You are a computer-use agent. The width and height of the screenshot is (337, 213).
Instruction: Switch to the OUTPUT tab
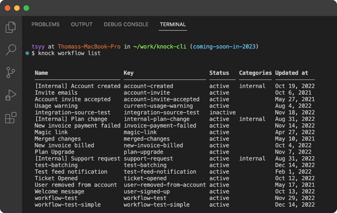82,24
